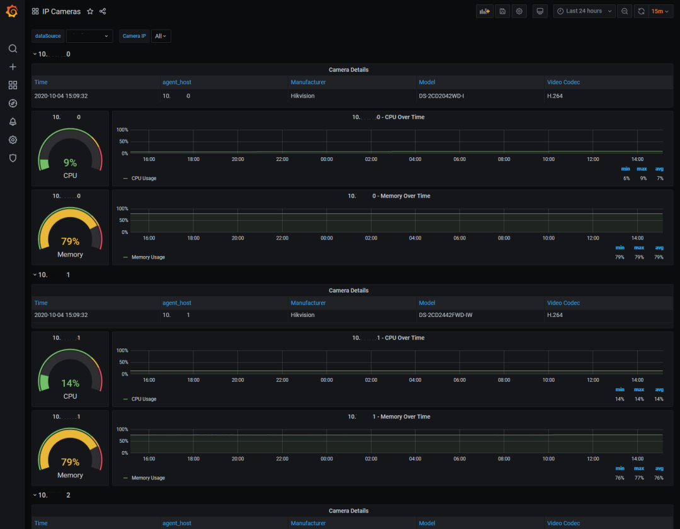
Task: Open the Camera IP All dropdown
Action: coord(161,36)
